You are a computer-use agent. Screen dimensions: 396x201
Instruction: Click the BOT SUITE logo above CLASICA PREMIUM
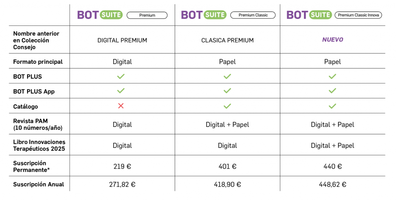click(x=204, y=15)
